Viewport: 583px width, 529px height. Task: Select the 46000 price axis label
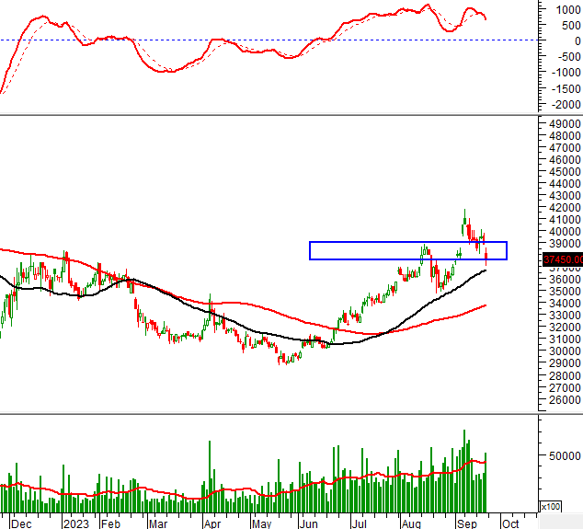pyautogui.click(x=565, y=159)
